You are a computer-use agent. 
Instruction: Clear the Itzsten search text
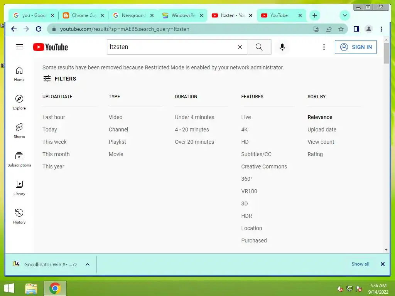tap(240, 47)
